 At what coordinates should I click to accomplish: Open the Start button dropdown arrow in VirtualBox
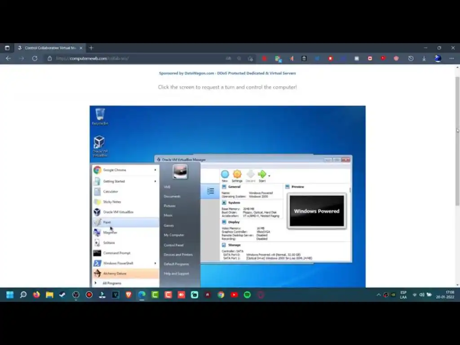(269, 176)
